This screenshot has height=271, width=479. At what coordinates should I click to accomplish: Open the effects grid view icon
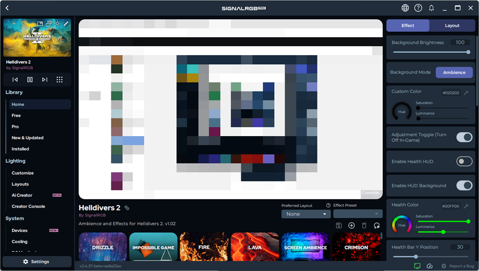[x=60, y=80]
